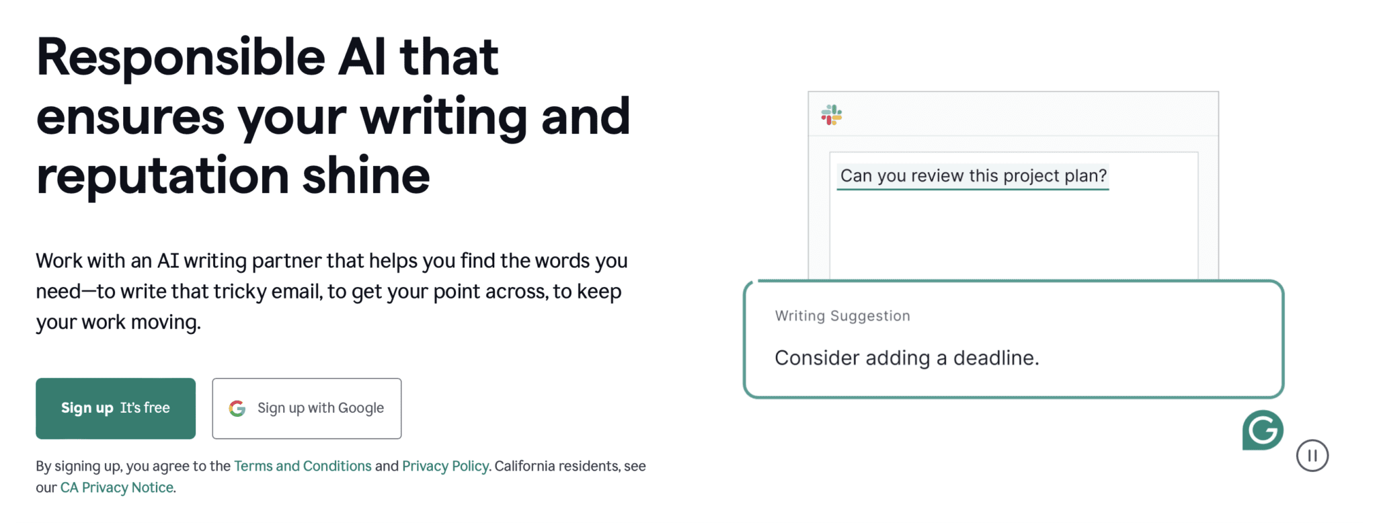
Task: Choose Sign up with Google
Action: 307,409
